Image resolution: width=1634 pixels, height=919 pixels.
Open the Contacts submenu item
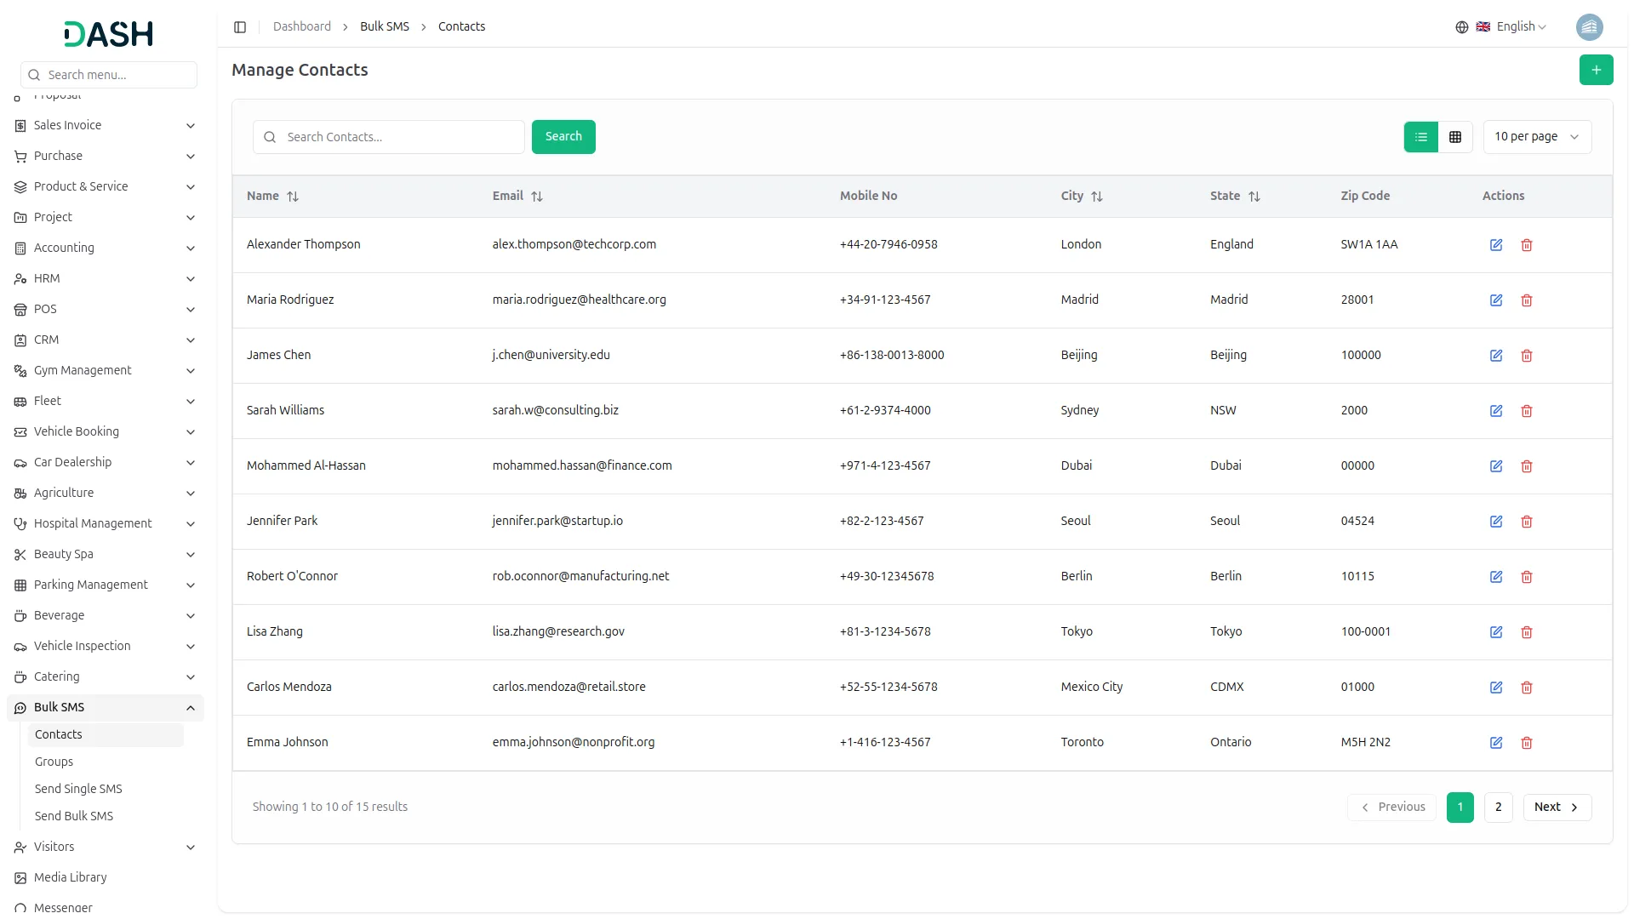pos(106,735)
